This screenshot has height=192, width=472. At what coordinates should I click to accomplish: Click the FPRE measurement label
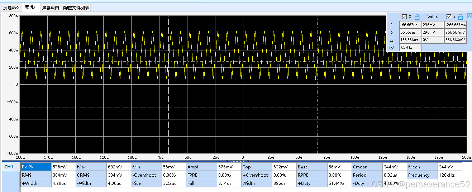[x=202, y=175]
